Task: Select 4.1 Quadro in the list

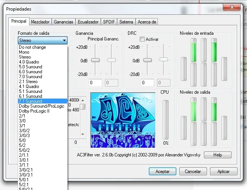Action: coord(43,87)
